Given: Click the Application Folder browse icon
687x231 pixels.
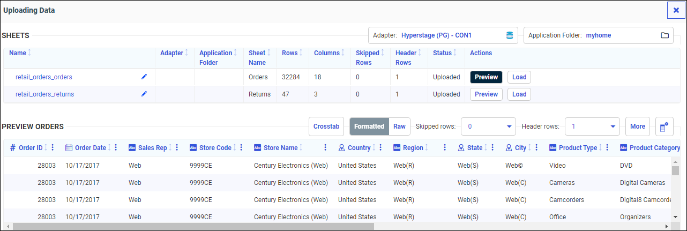Looking at the screenshot, I should coord(664,35).
